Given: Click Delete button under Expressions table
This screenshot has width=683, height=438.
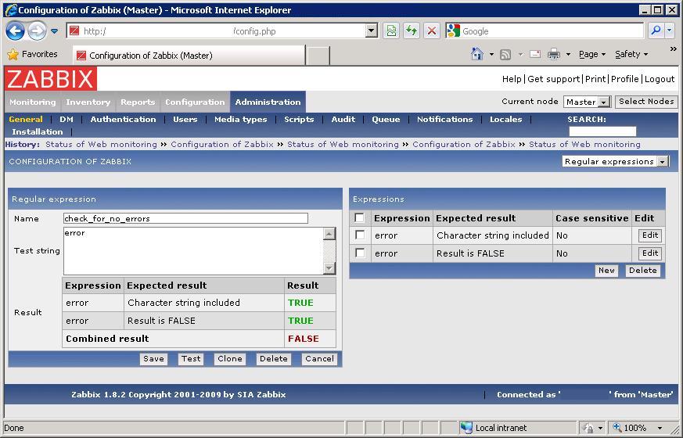Looking at the screenshot, I should [642, 271].
